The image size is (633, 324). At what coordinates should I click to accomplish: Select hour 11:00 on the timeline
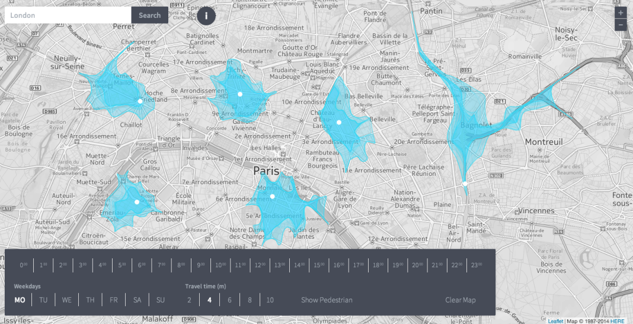click(240, 265)
